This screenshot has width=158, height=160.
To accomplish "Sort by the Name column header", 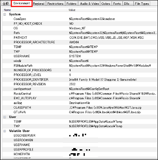I will [x=35, y=10].
